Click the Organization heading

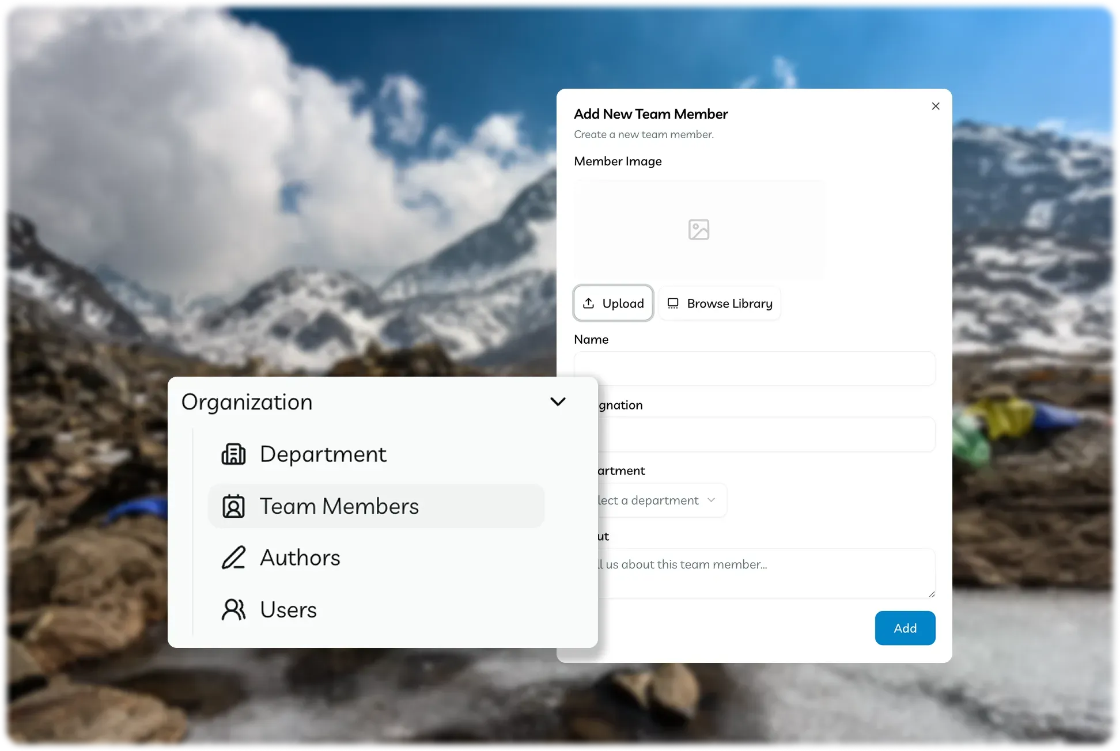[247, 401]
